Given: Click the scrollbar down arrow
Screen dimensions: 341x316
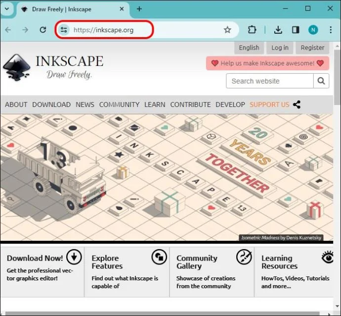Looking at the screenshot, I should coord(338,306).
